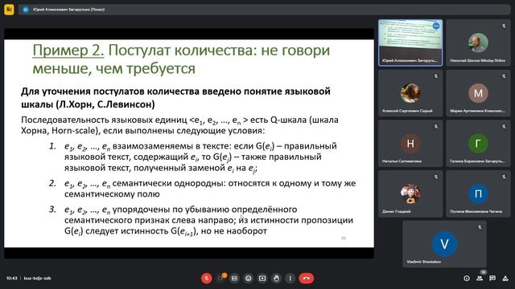Viewport: 515px width, 289px height.
Task: Click name label 'Наталья Саломатина'
Action: (x=402, y=161)
